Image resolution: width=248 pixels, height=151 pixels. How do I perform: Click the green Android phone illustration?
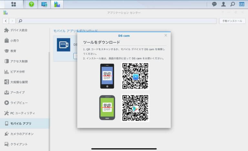click(x=107, y=108)
